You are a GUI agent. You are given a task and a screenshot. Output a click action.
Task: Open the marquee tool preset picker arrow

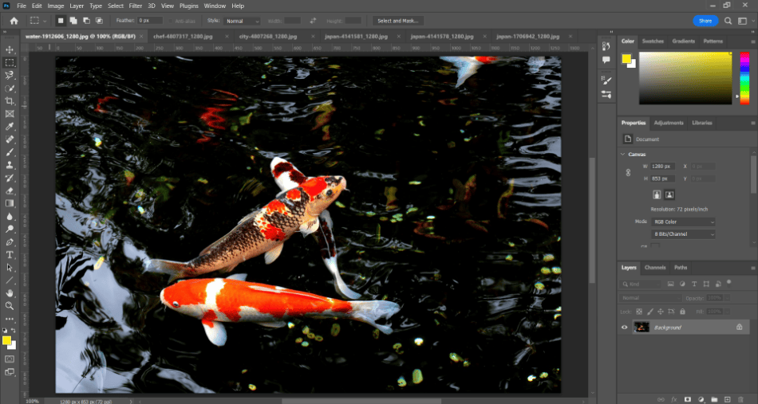click(x=45, y=22)
